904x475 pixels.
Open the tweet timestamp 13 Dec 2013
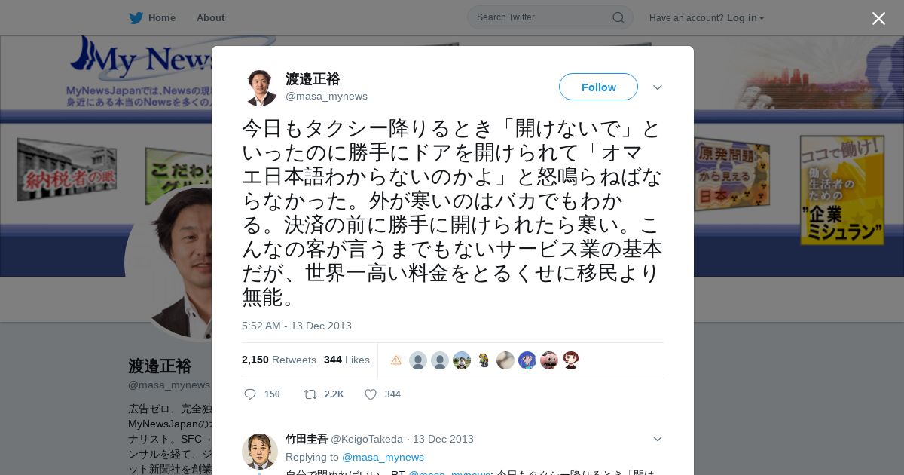(297, 326)
